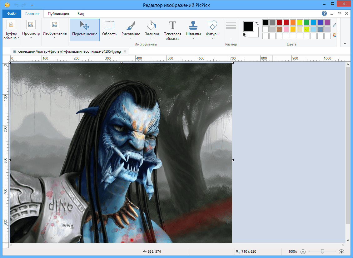The width and height of the screenshot is (353, 258).
Task: Switch to the Публикация ribbon tab
Action: (58, 14)
